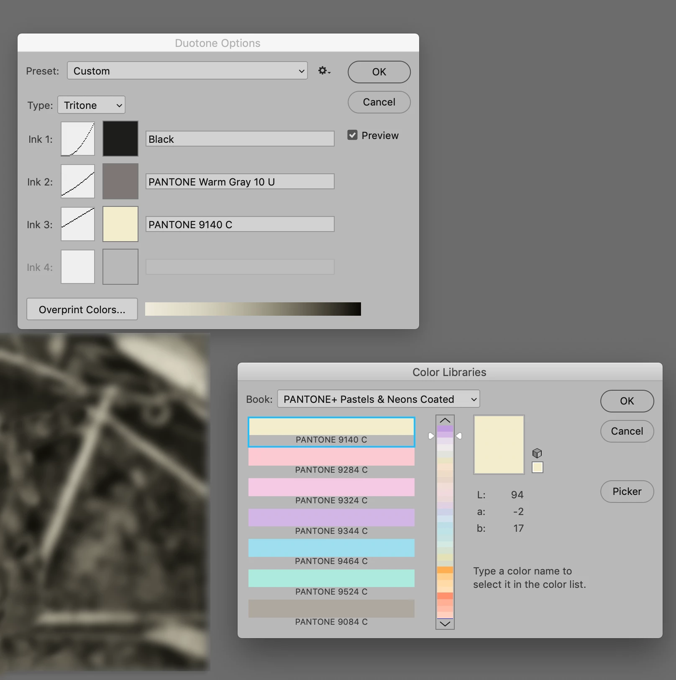
Task: Click the small web-safe color swatch
Action: point(537,467)
